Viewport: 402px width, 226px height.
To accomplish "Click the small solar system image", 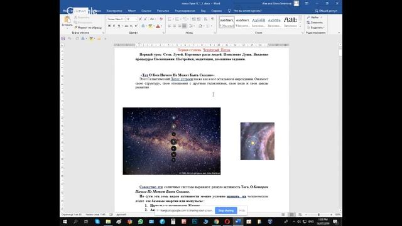I will pos(258,141).
